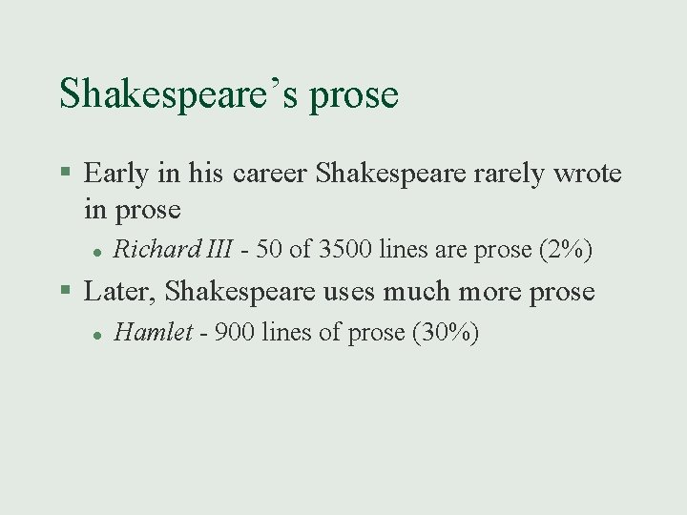Viewport: 687px width, 515px height.
Task: Click the square bullet before 'Early'
Action: coord(66,175)
